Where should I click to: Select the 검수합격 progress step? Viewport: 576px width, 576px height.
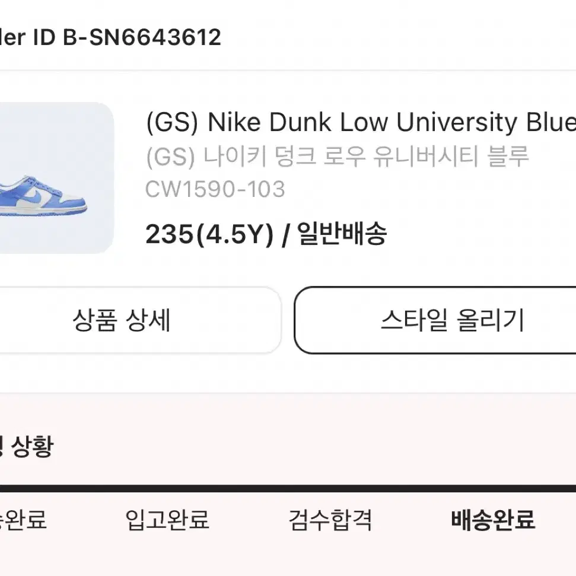click(x=330, y=520)
